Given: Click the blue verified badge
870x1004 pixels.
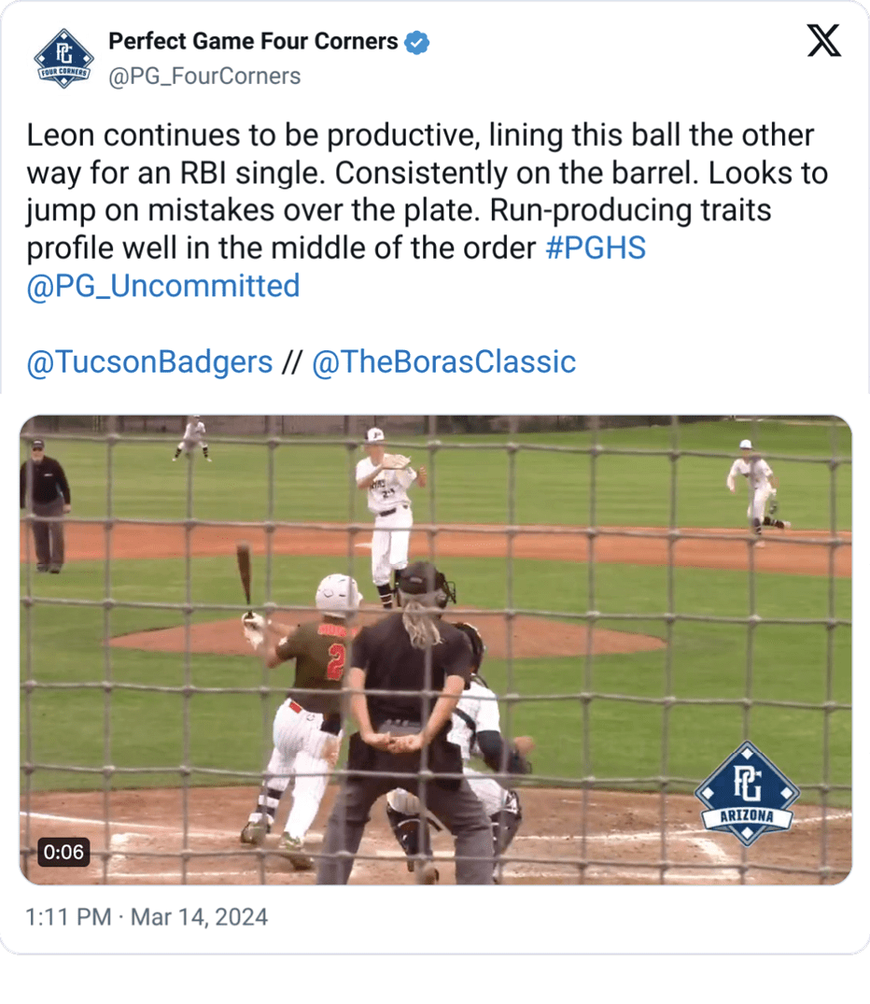Looking at the screenshot, I should [416, 42].
